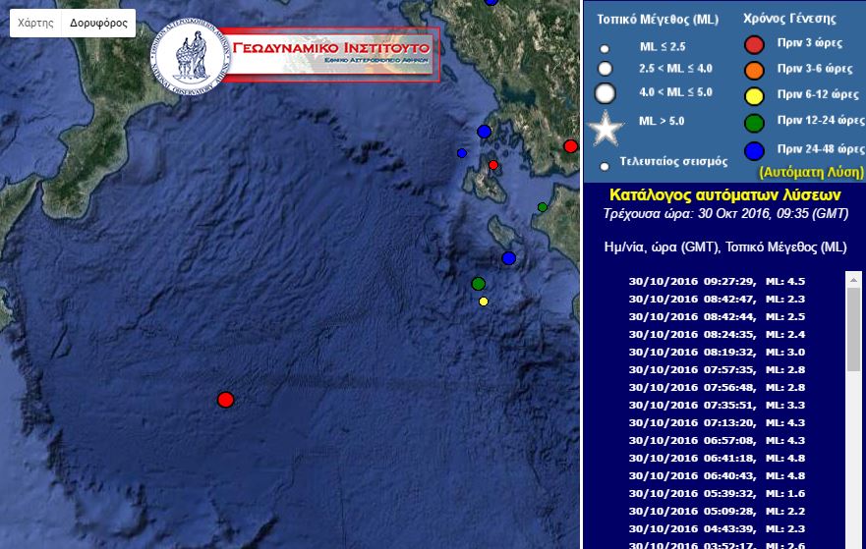Click the large red earthquake marker in open sea

tap(225, 400)
